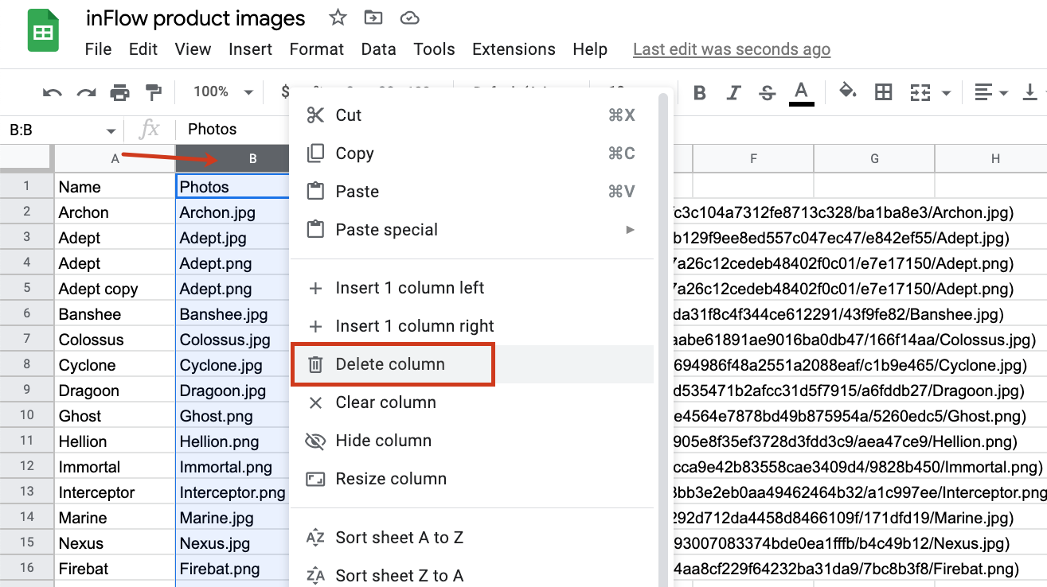
Task: Choose Clear column
Action: click(472, 402)
